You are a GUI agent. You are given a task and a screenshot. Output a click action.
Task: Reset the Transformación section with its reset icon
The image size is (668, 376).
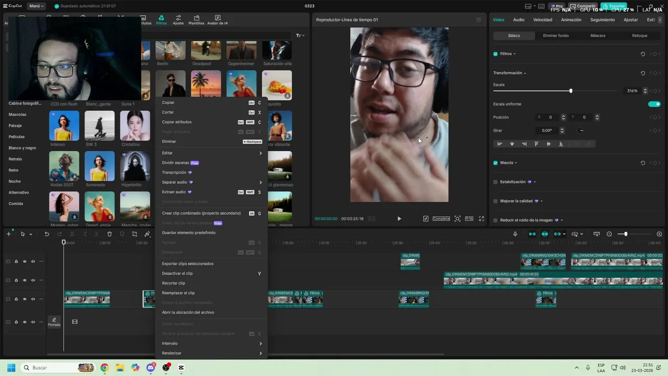click(643, 73)
